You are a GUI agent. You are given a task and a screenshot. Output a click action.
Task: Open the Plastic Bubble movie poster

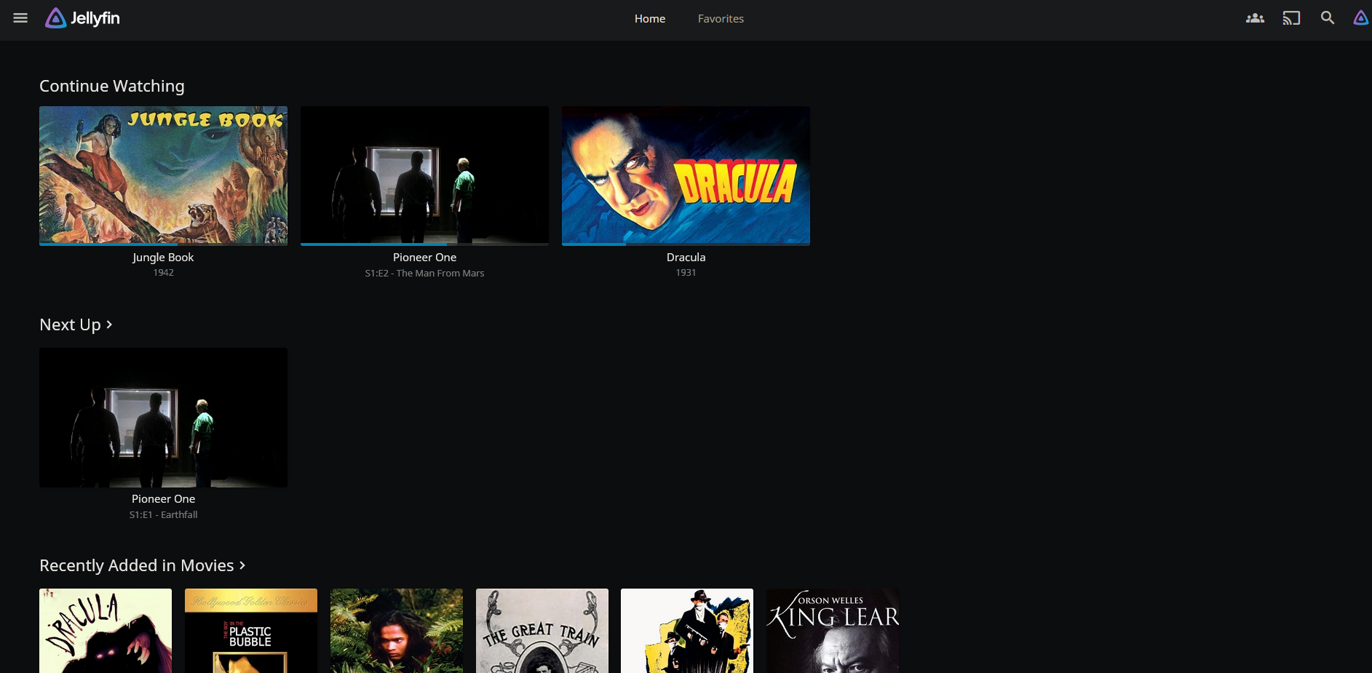[x=251, y=631]
